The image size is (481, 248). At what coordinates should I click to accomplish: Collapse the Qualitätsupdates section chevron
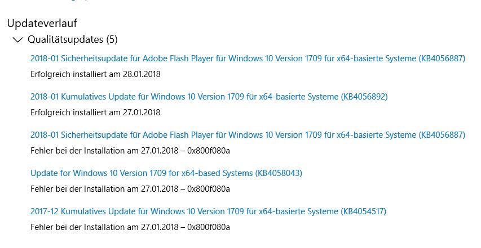coord(17,40)
